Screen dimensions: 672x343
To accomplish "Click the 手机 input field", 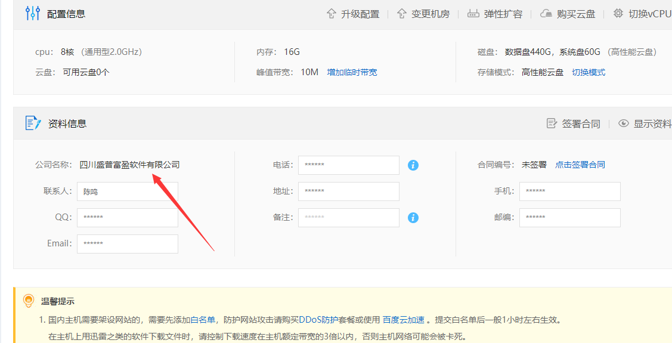I will (x=570, y=191).
